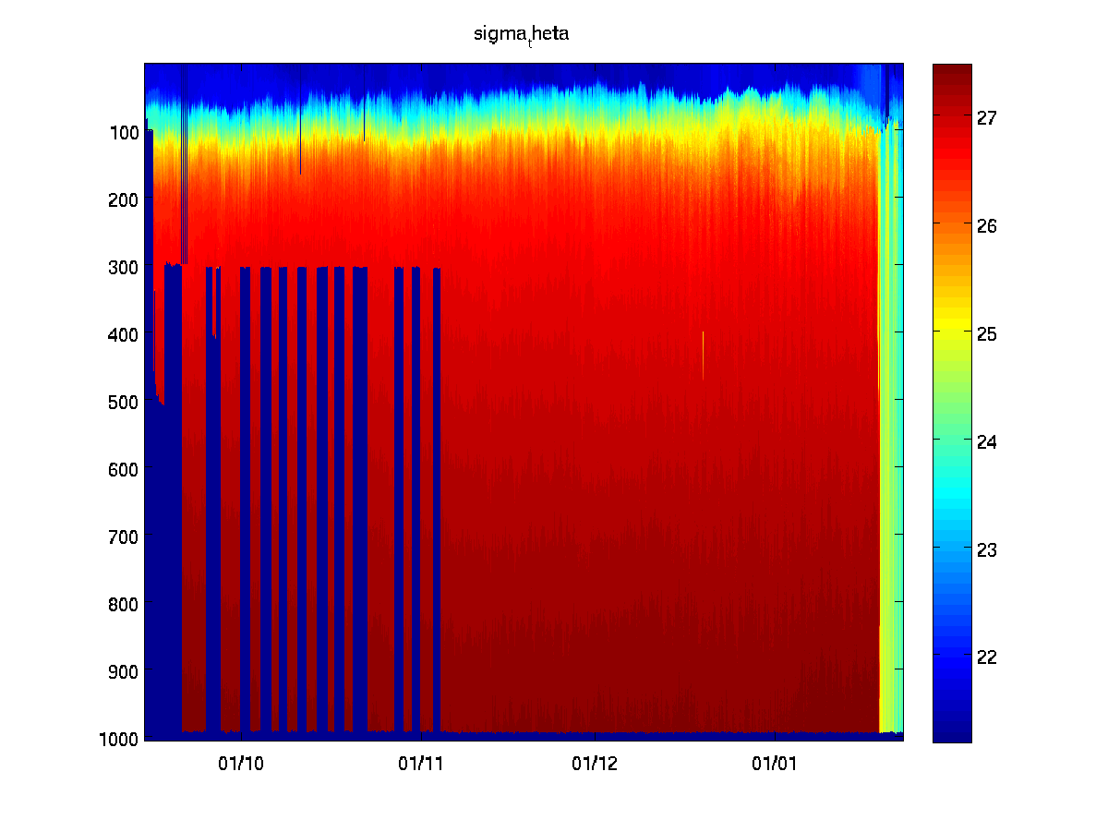
Task: Click the x-axis date label 01/12
Action: [x=596, y=764]
